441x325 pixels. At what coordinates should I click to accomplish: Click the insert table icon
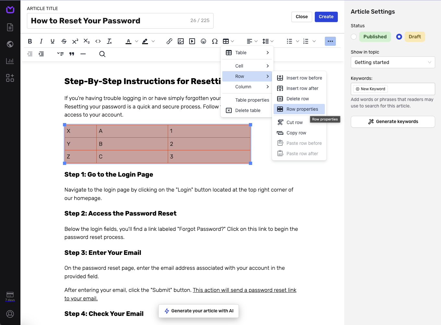coord(226,41)
